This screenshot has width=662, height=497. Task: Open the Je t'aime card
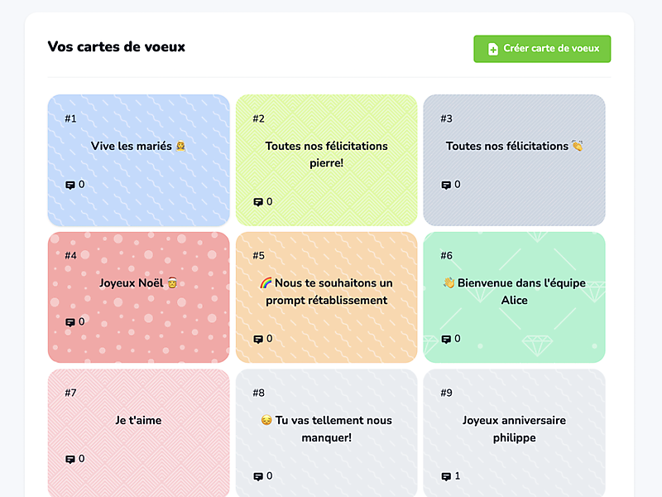pyautogui.click(x=138, y=433)
